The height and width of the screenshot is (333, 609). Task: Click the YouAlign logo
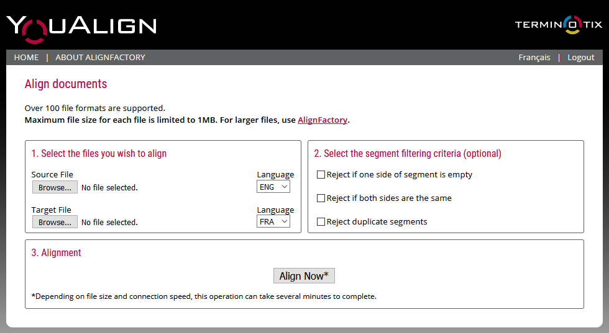click(x=81, y=26)
